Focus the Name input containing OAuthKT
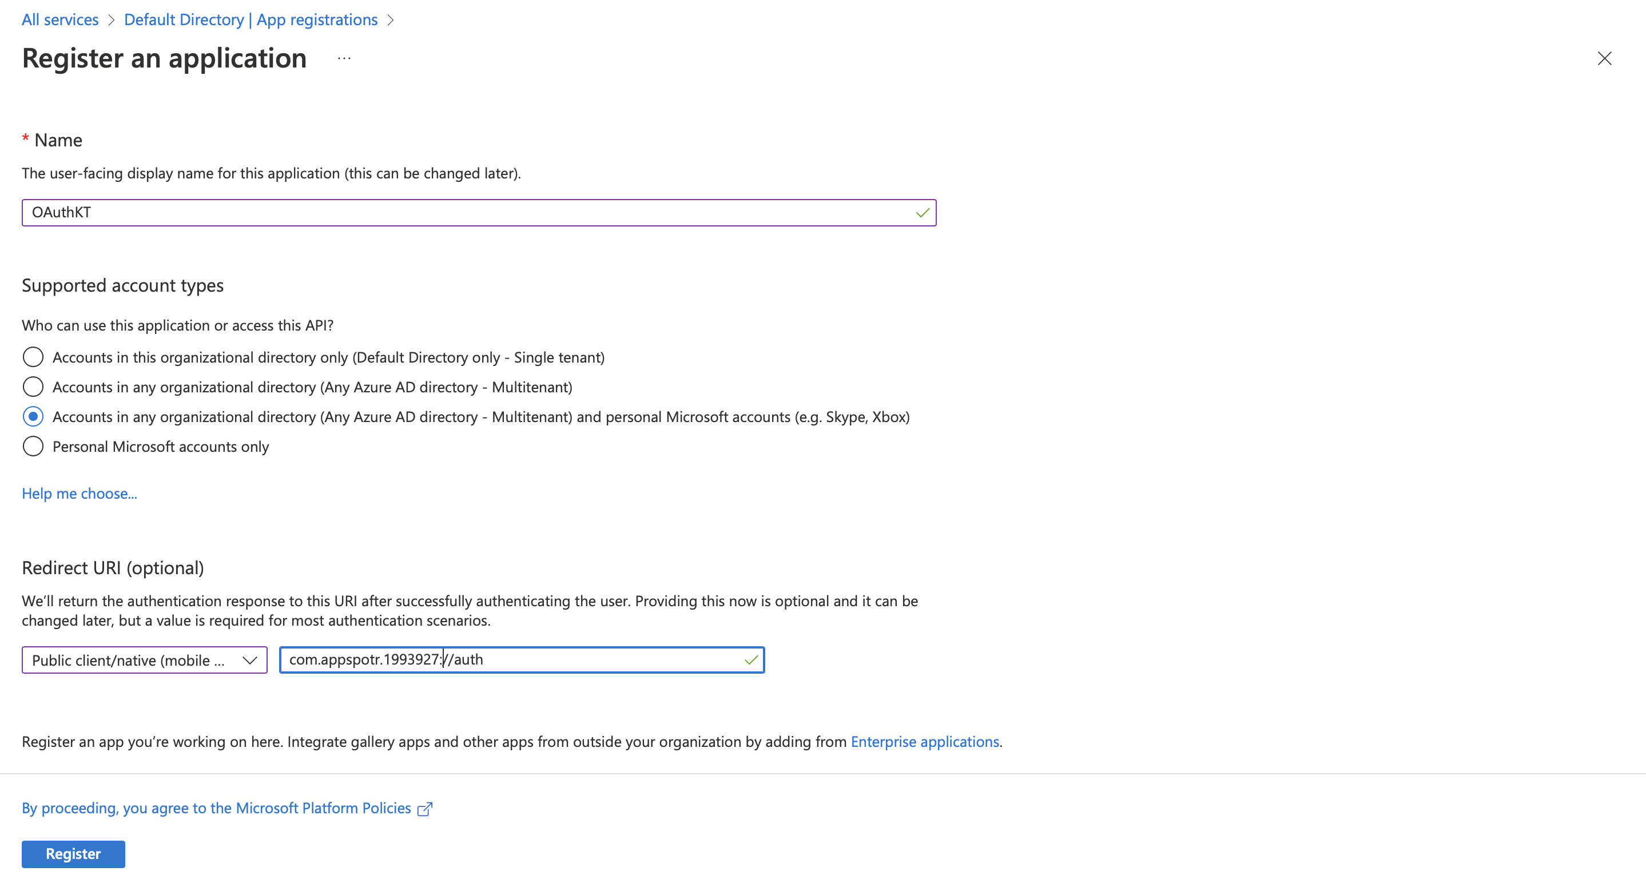 479,213
